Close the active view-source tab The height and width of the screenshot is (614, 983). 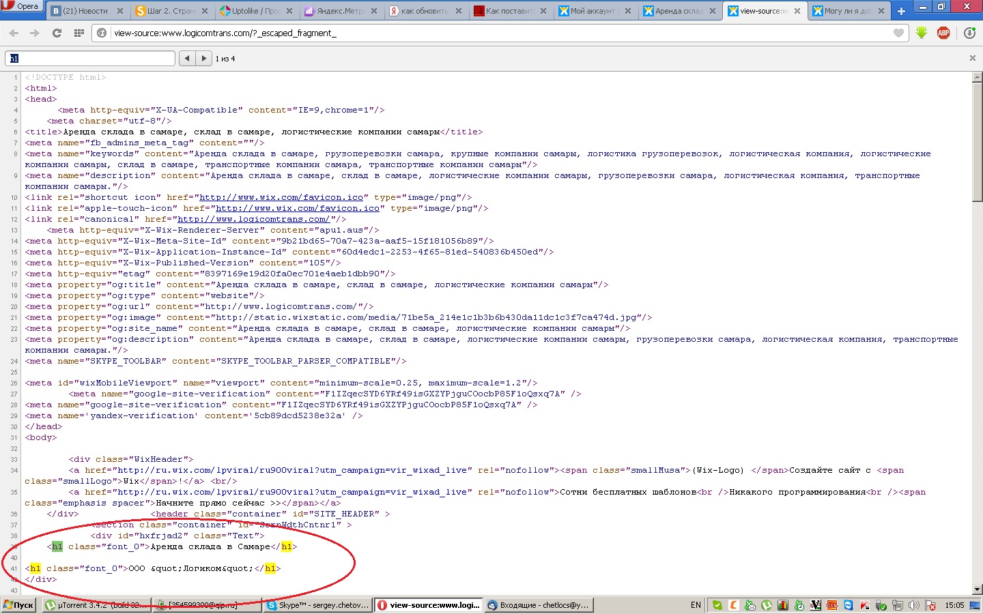(x=797, y=11)
